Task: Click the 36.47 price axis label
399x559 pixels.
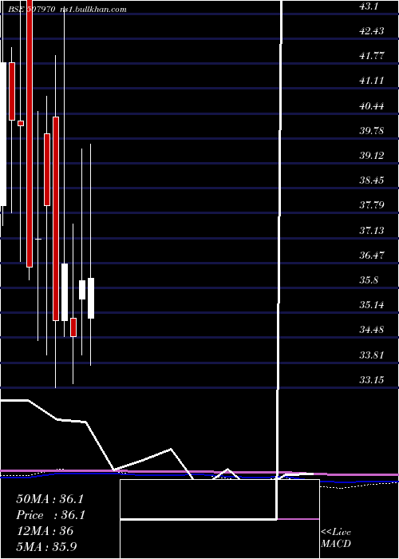Action: [372, 256]
